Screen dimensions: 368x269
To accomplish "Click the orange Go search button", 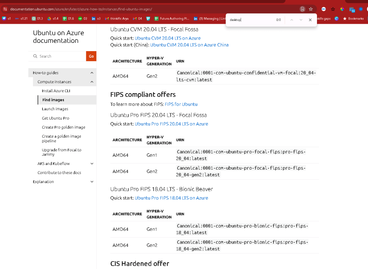I will click(x=91, y=56).
